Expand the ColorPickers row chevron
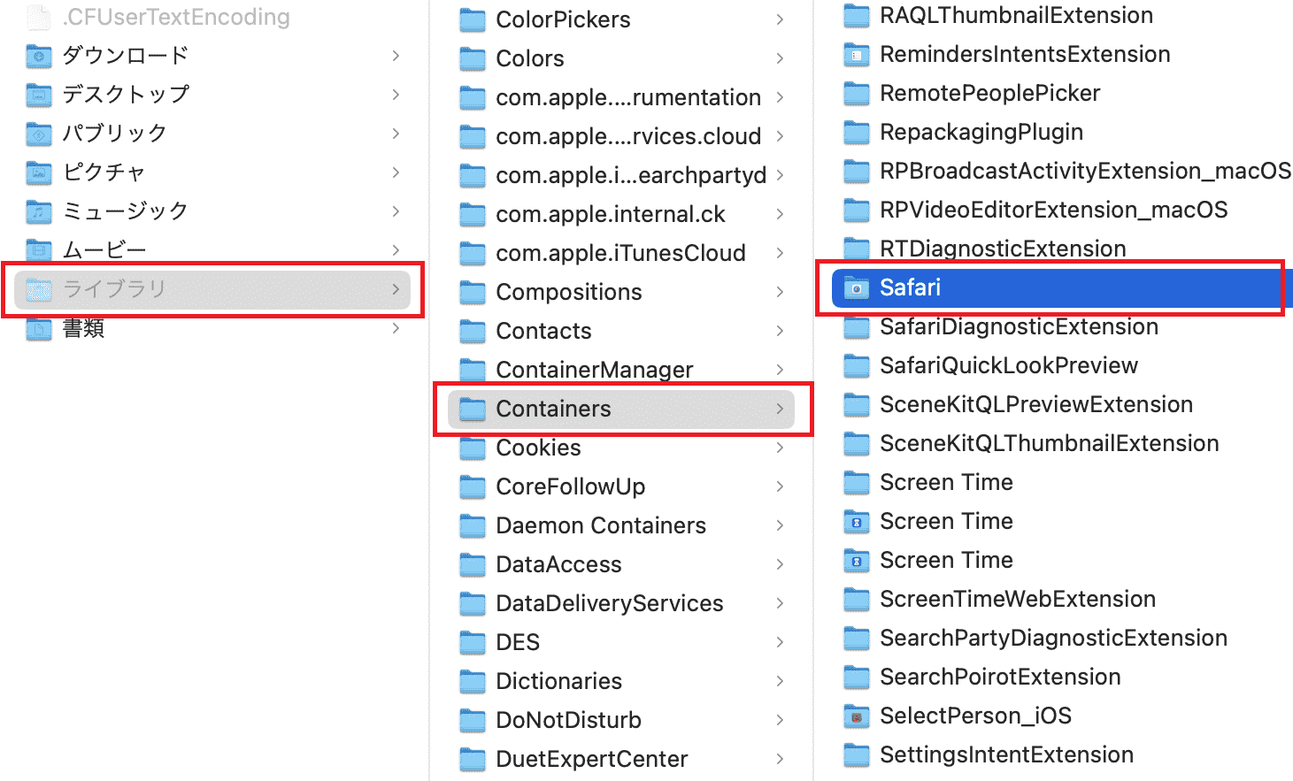The width and height of the screenshot is (1293, 781). point(780,19)
